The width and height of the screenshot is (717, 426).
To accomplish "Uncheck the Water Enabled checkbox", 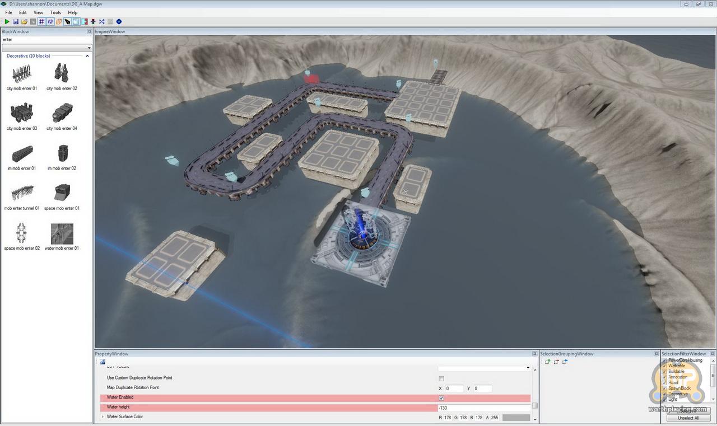I will [441, 398].
